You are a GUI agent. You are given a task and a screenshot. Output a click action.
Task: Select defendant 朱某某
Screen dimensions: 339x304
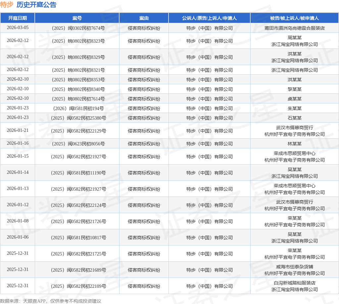point(294,108)
